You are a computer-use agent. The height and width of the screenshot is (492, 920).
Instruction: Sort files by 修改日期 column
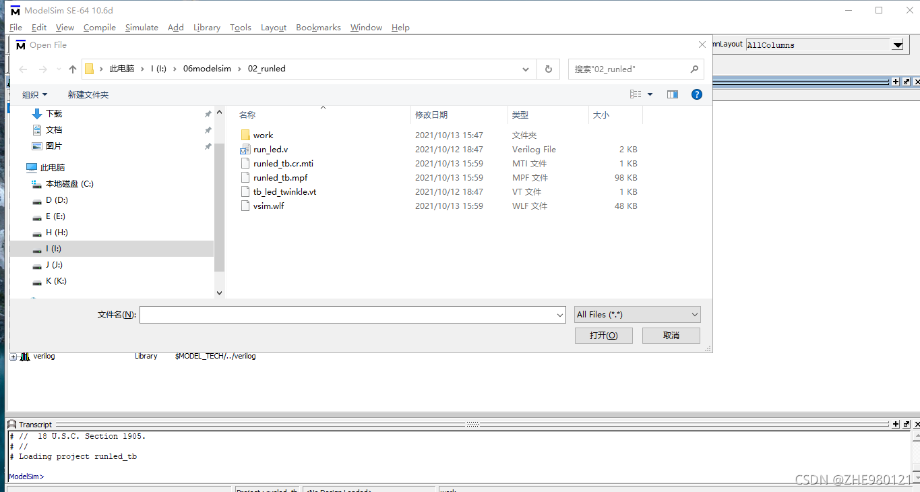(x=431, y=115)
